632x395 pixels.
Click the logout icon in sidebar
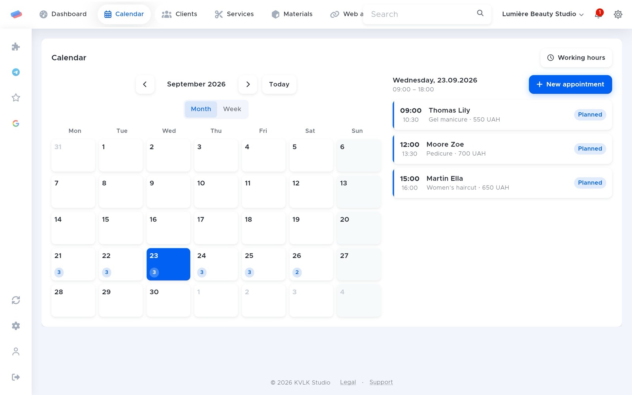click(x=16, y=377)
